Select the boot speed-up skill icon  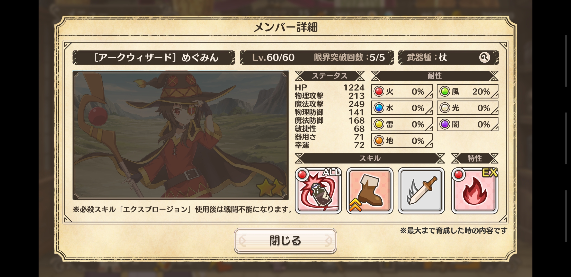pyautogui.click(x=370, y=191)
